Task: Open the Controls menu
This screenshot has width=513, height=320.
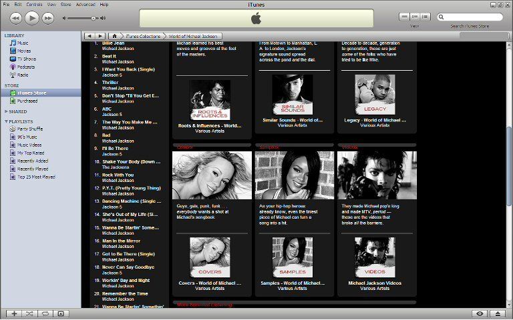Action: coord(34,5)
